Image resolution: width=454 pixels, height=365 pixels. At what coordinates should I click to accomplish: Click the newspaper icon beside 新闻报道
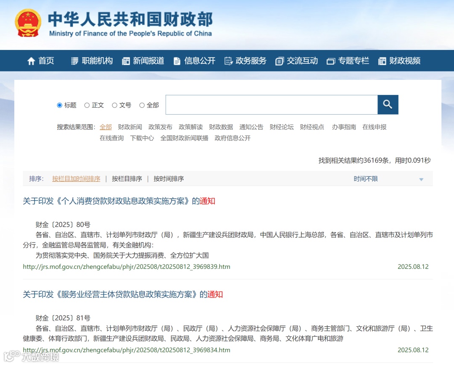point(126,61)
